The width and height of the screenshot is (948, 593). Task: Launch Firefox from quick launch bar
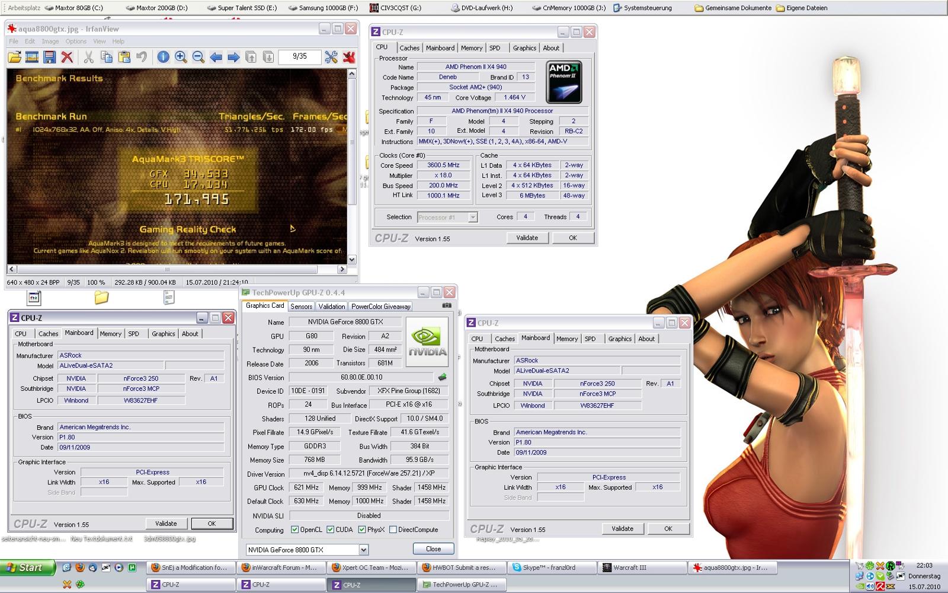[79, 568]
